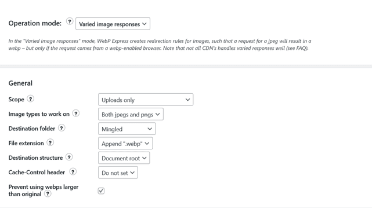Open the Cache-Control Do not set dropdown
The height and width of the screenshot is (220, 372).
click(118, 173)
